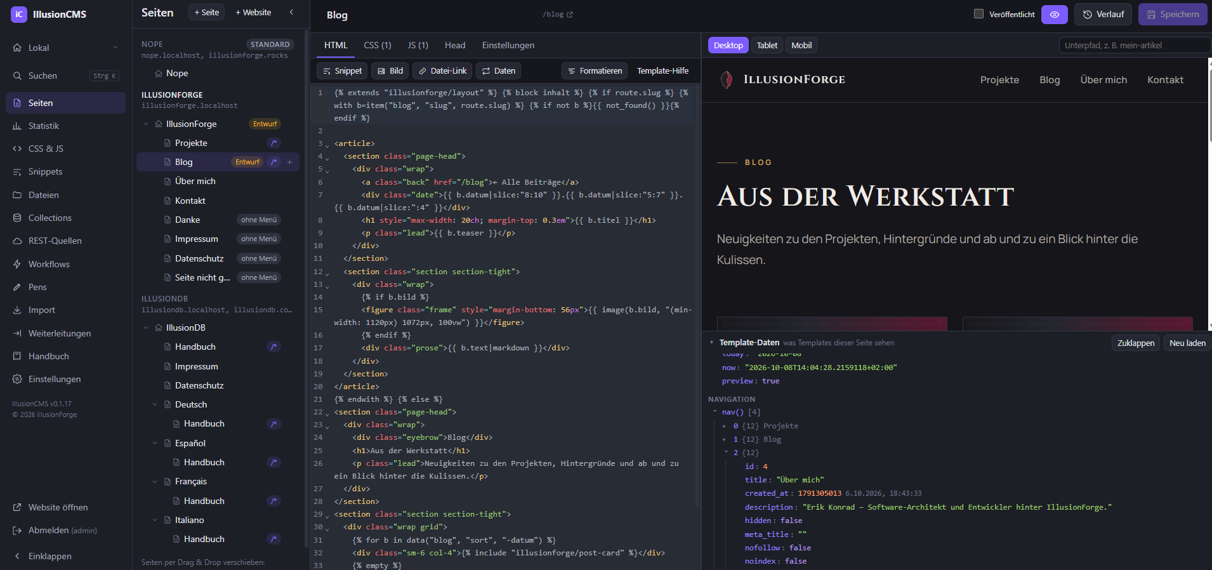Collapse the Seiten panel with left chevron
1212x570 pixels.
291,12
